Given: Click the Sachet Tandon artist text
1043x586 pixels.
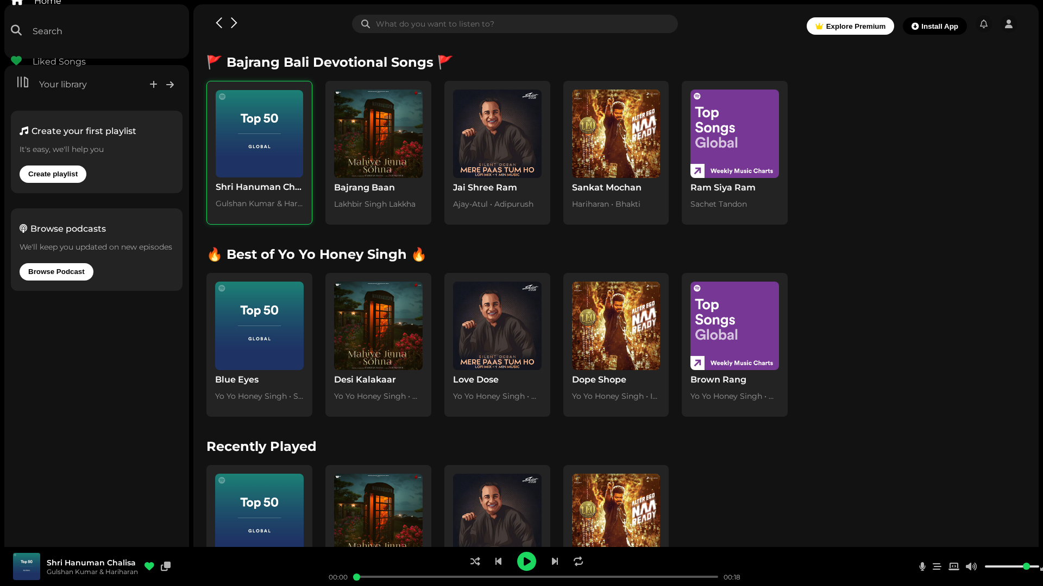Looking at the screenshot, I should 718,204.
